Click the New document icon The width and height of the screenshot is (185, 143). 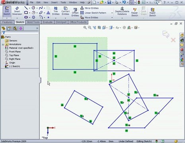pyautogui.click(x=94, y=2)
